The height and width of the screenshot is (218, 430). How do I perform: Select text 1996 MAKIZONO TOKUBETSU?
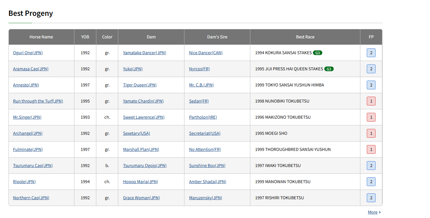283,117
